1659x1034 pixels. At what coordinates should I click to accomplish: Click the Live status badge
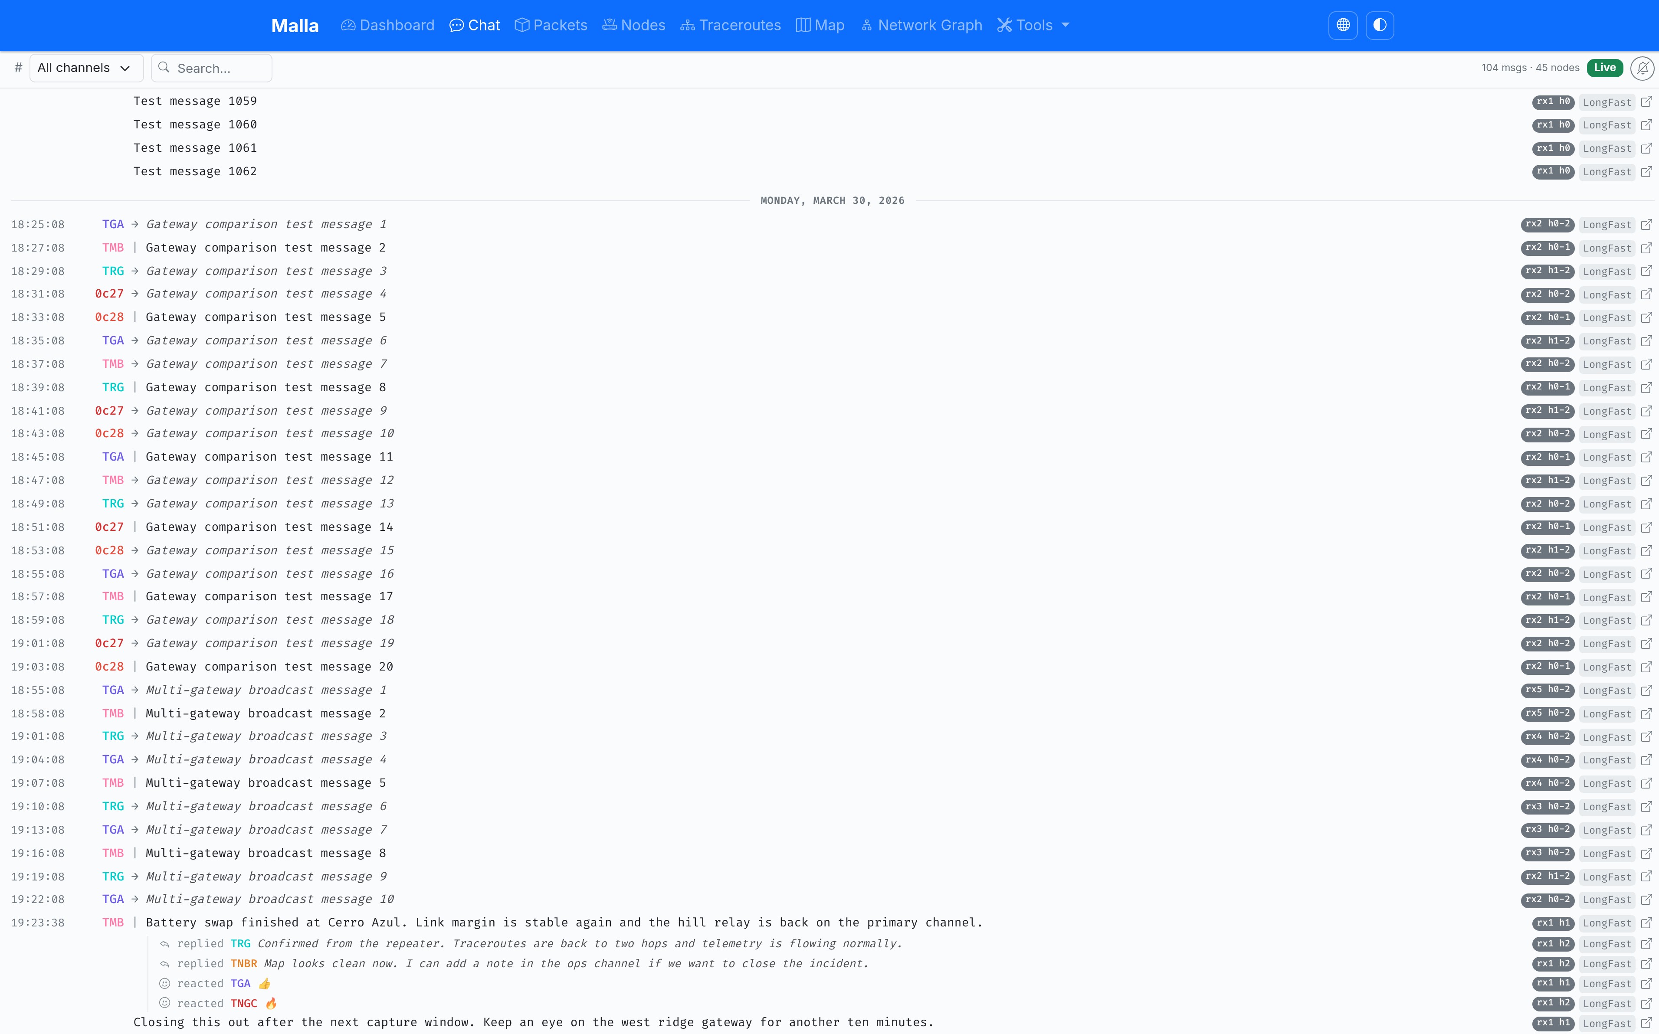1604,68
